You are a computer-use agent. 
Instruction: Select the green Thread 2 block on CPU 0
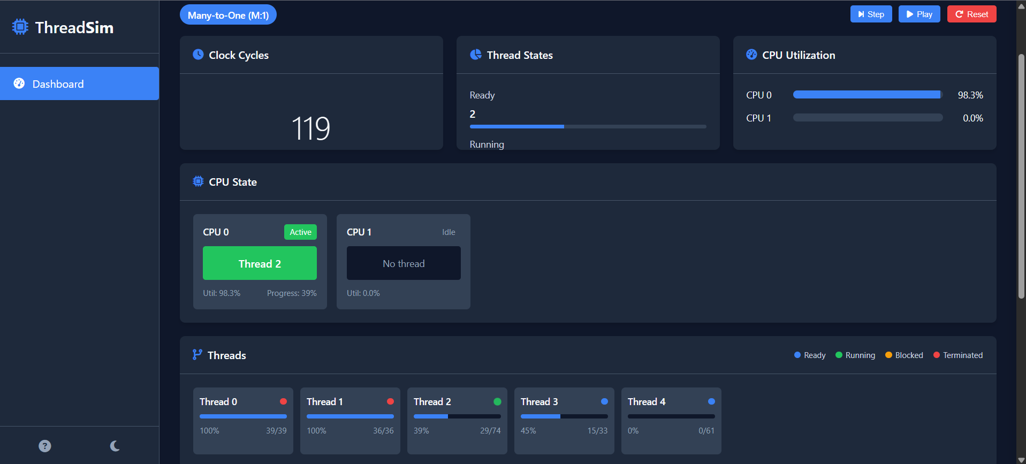pos(260,263)
